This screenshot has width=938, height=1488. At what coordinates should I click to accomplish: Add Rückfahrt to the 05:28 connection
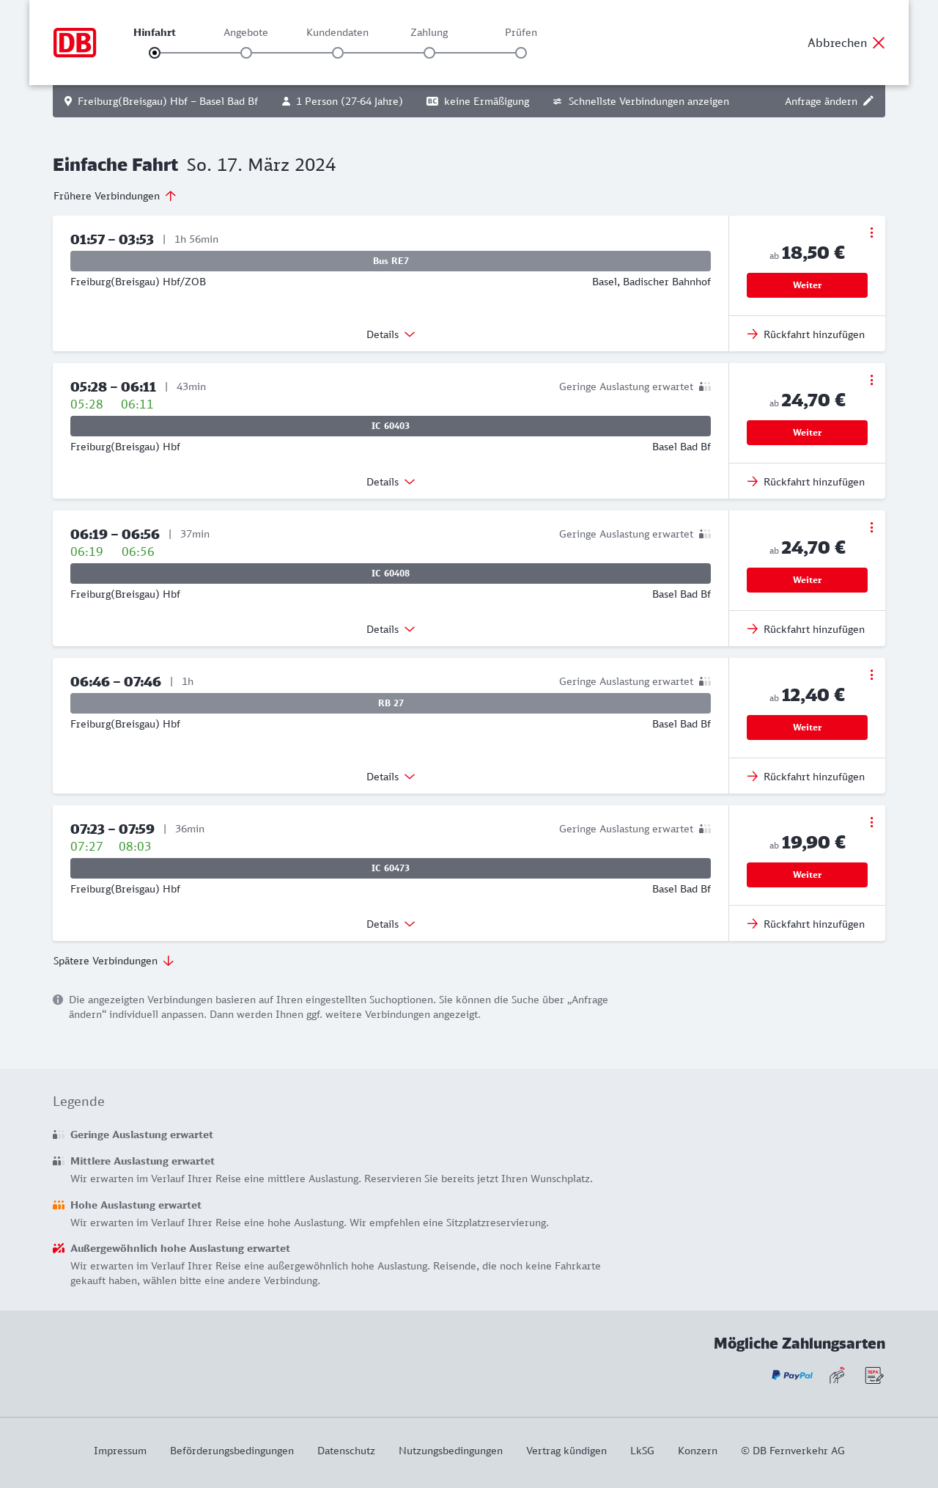coord(806,482)
